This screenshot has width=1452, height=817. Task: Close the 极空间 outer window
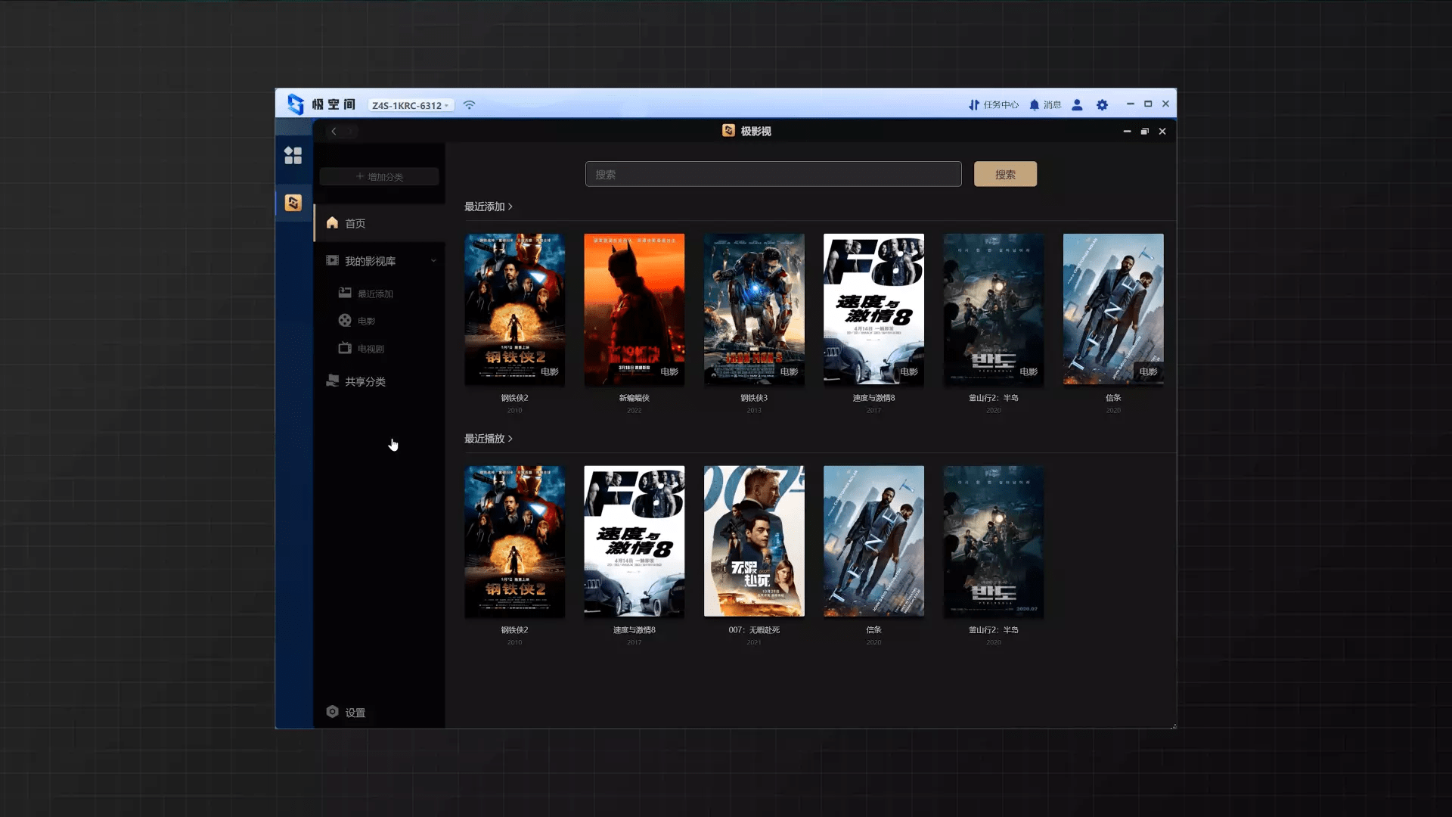click(1165, 104)
